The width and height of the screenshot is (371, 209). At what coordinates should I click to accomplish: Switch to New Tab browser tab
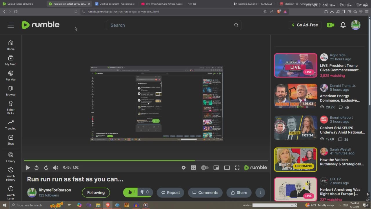click(192, 4)
